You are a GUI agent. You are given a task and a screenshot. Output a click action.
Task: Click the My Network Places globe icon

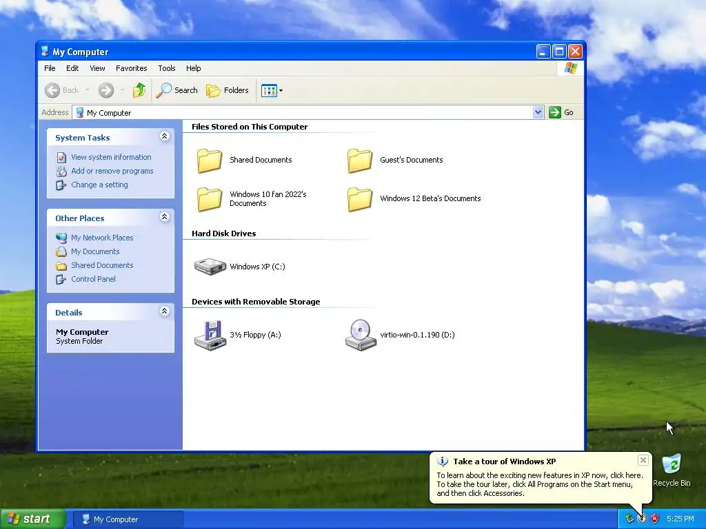point(61,238)
